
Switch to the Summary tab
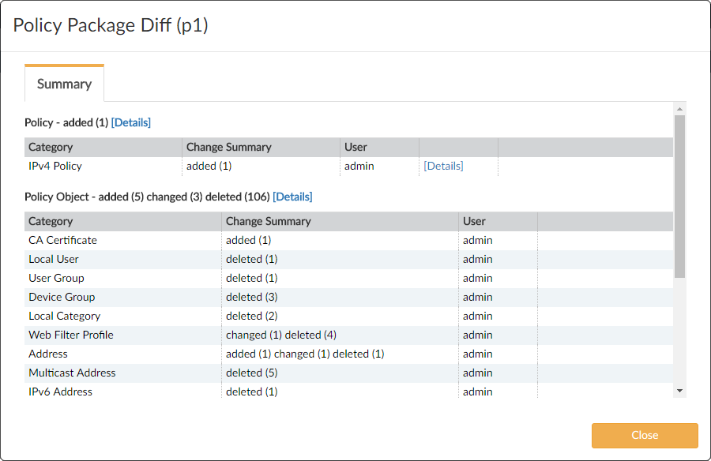point(64,84)
